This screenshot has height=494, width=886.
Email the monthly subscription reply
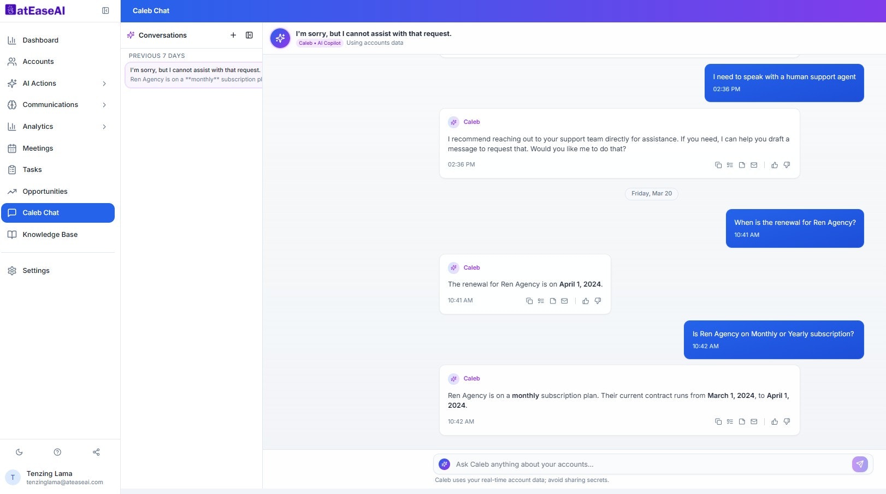click(x=754, y=421)
